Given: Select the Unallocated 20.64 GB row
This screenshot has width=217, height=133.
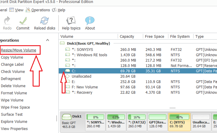Looking at the screenshot, I should click(x=138, y=76).
